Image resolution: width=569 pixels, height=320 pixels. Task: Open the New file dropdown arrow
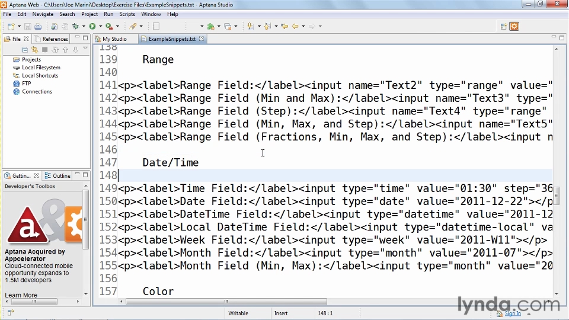[x=19, y=26]
